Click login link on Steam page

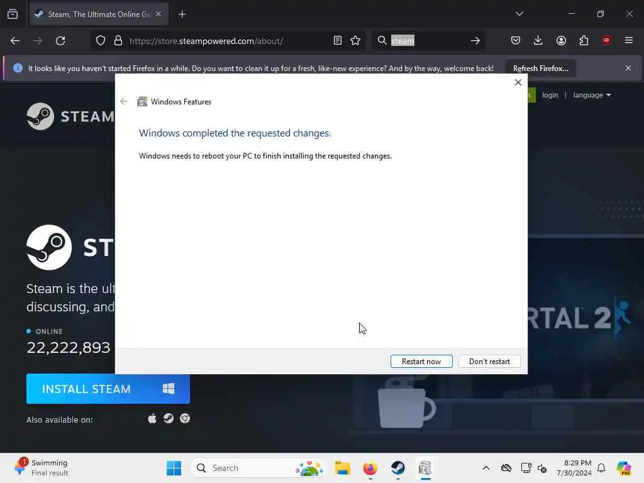pos(550,95)
